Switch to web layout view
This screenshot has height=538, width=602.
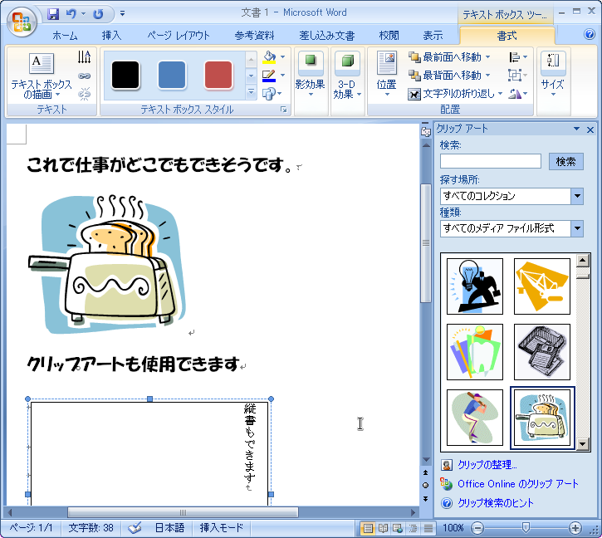(x=398, y=528)
